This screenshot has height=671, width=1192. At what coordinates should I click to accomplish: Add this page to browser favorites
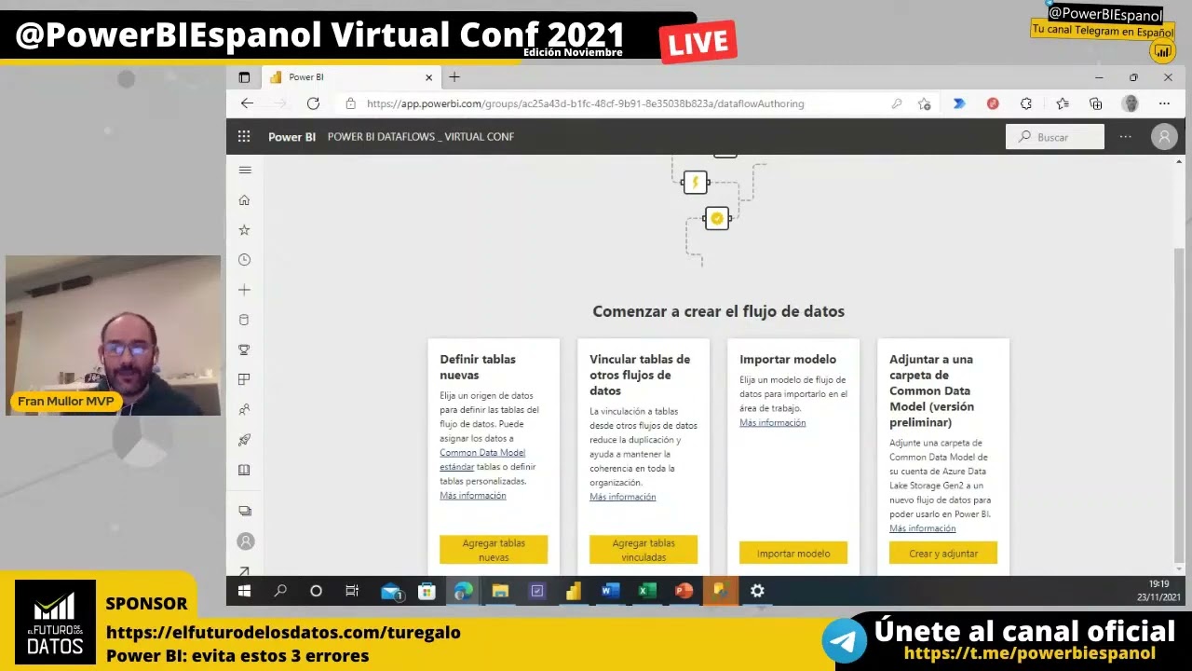(924, 103)
